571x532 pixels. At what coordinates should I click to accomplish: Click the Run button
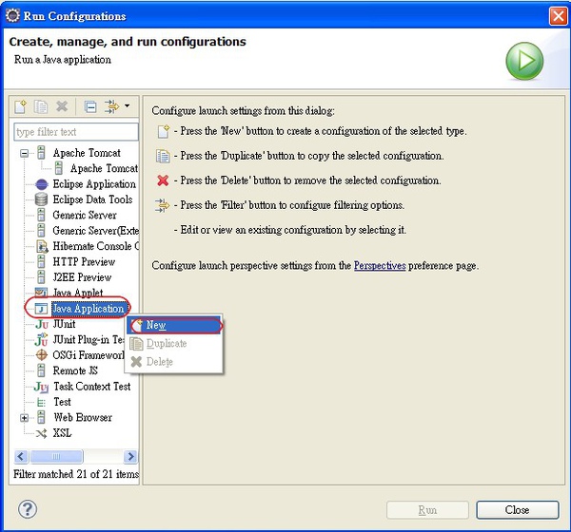click(427, 510)
